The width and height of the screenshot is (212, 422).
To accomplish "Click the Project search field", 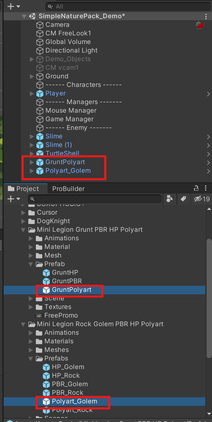I will [95, 199].
